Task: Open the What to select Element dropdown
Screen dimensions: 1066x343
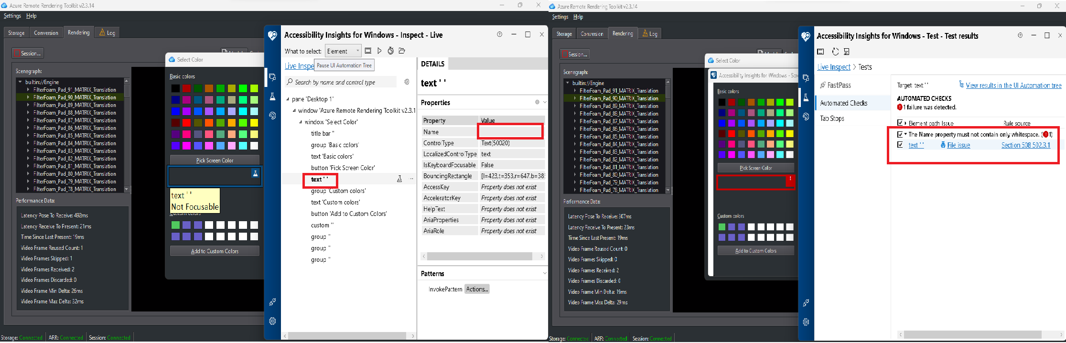Action: point(343,51)
